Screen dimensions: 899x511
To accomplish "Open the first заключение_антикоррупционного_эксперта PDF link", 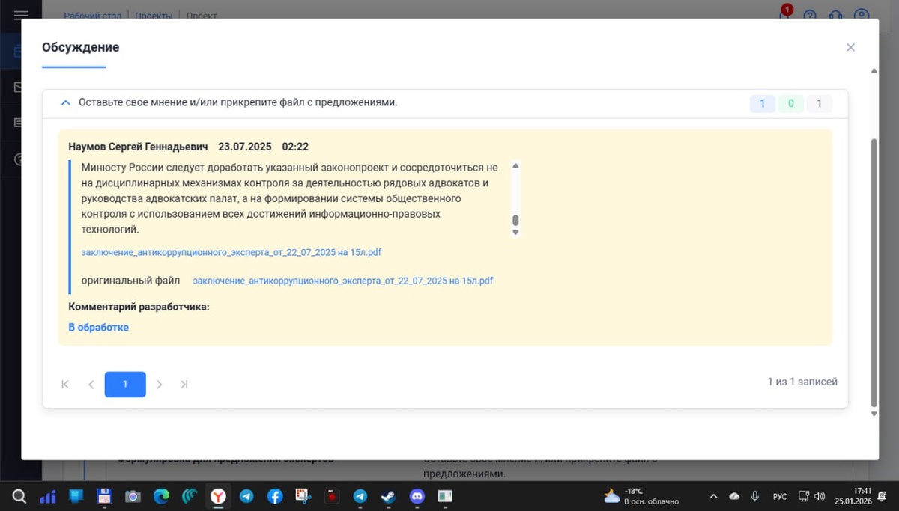I will 231,252.
